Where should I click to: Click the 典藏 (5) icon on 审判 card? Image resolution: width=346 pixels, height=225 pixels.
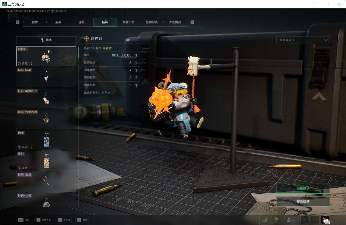[x=19, y=168]
